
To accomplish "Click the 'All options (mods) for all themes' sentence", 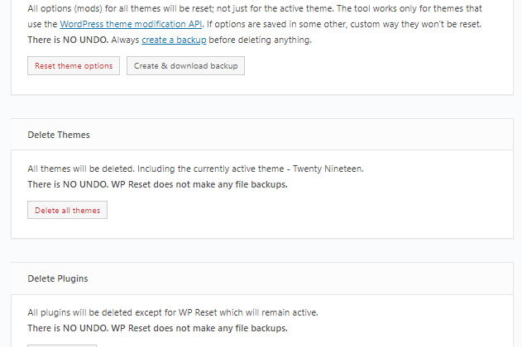I will click(181, 8).
